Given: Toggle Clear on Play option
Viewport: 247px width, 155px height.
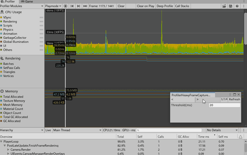Looking at the screenshot, I should click(146, 6).
